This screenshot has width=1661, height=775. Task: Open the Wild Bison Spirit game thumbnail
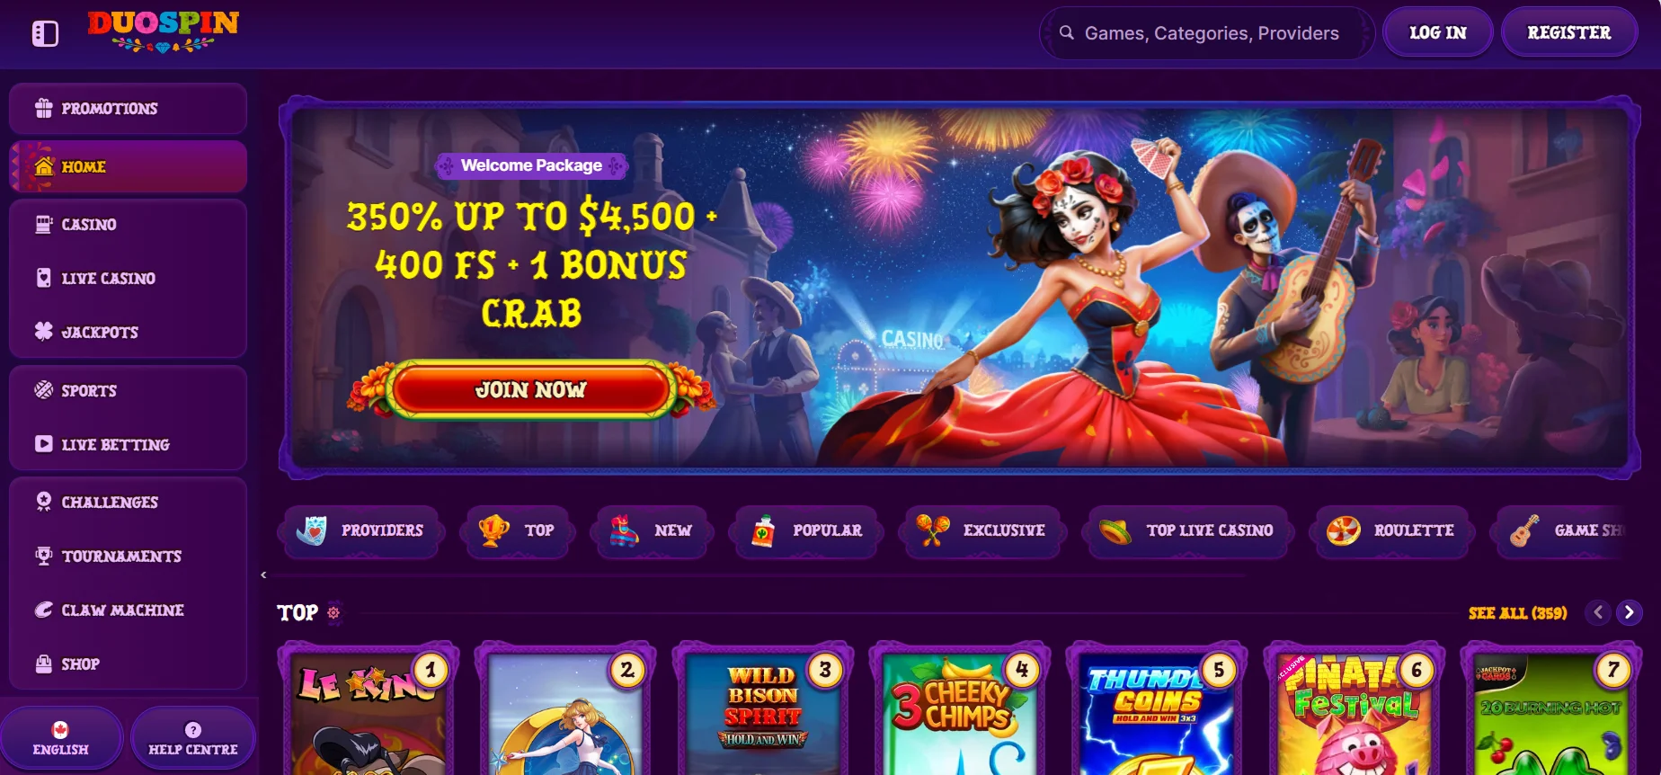[762, 710]
